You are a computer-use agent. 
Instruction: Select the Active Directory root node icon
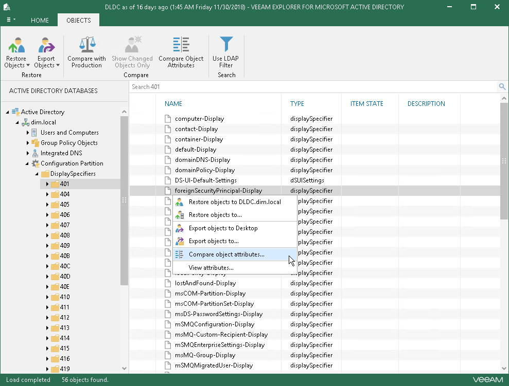15,112
